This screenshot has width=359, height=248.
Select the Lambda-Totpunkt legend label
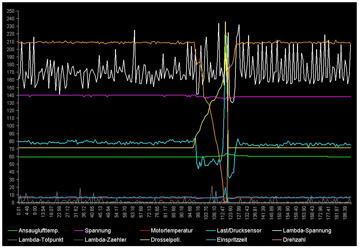pyautogui.click(x=41, y=240)
